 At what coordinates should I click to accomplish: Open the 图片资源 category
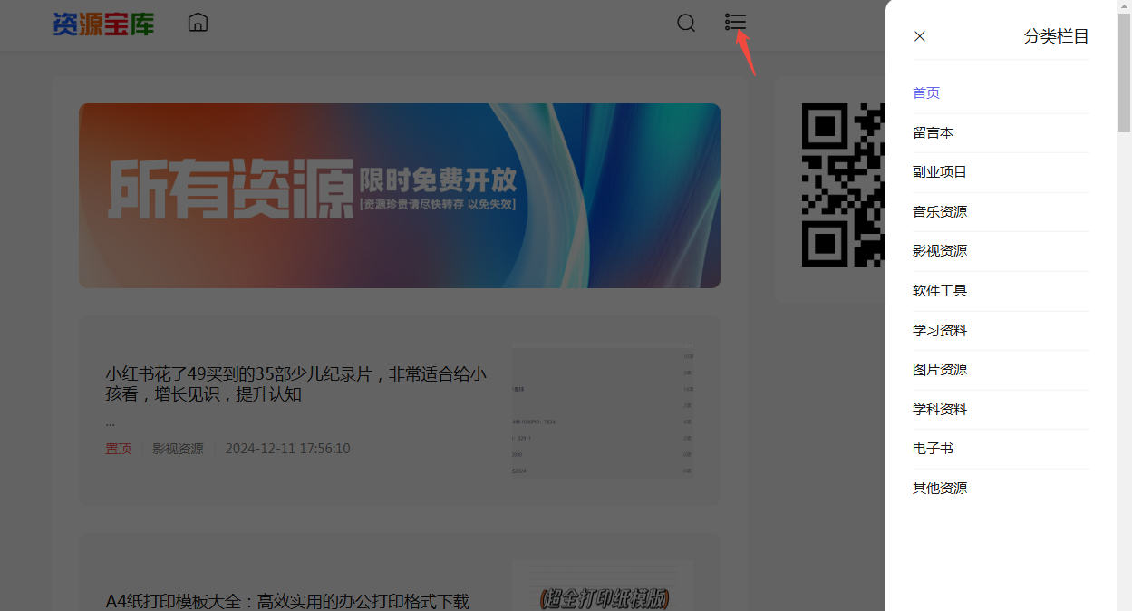click(940, 369)
